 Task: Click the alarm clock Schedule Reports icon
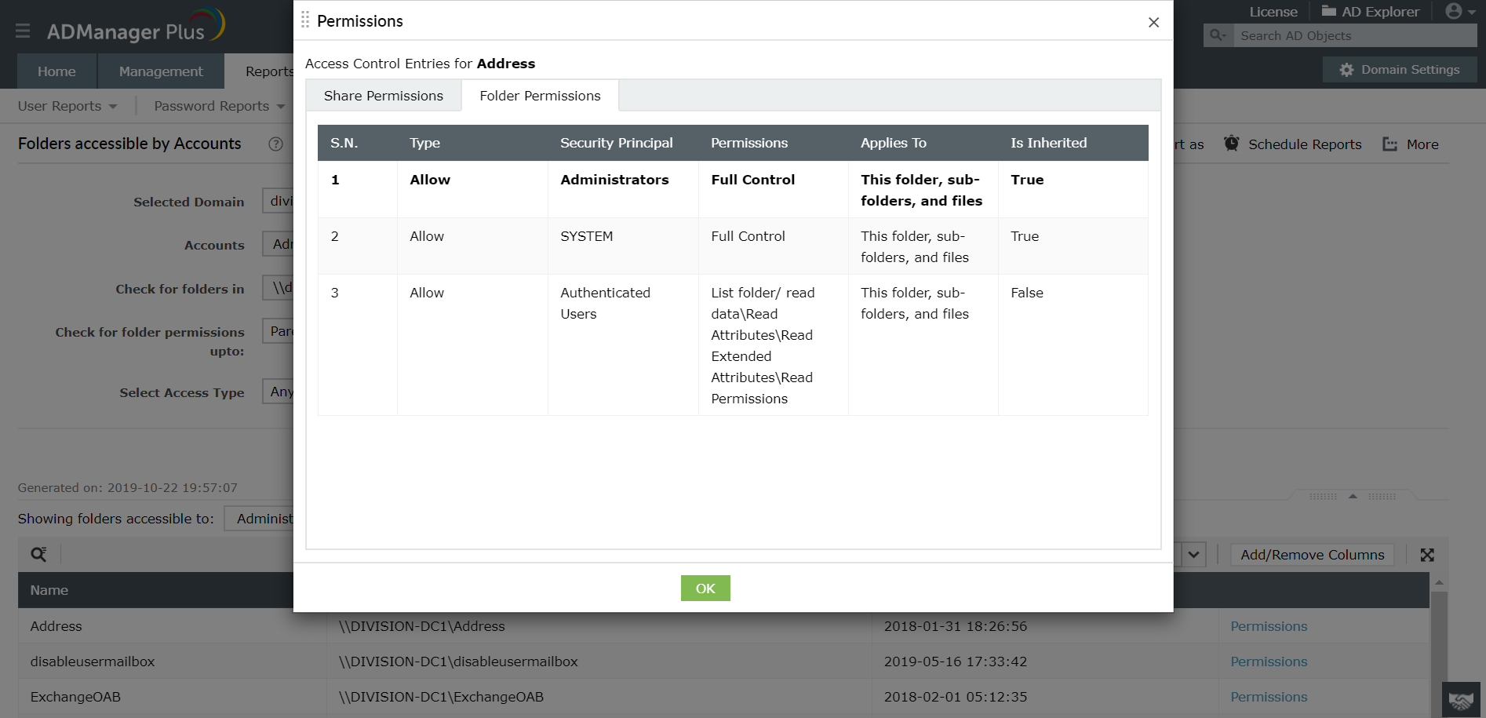coord(1232,144)
